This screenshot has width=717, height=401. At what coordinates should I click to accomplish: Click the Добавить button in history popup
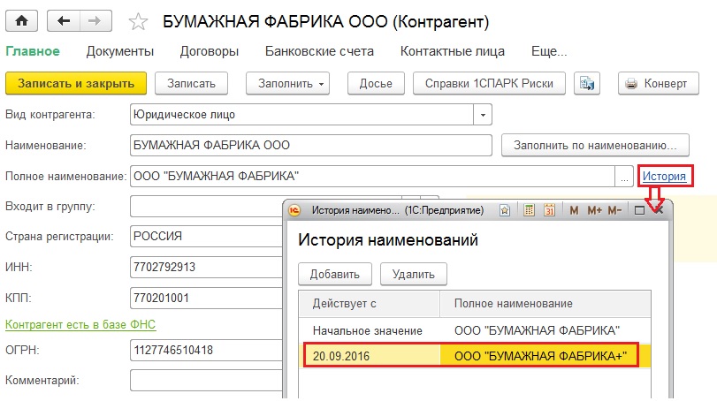335,274
